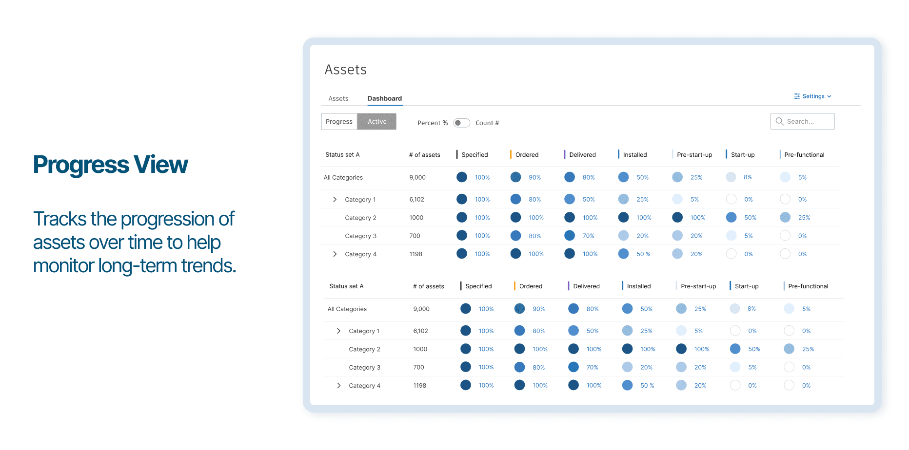Viewport: 909px width, 450px height.
Task: Focus the Search input field
Action: pos(803,121)
